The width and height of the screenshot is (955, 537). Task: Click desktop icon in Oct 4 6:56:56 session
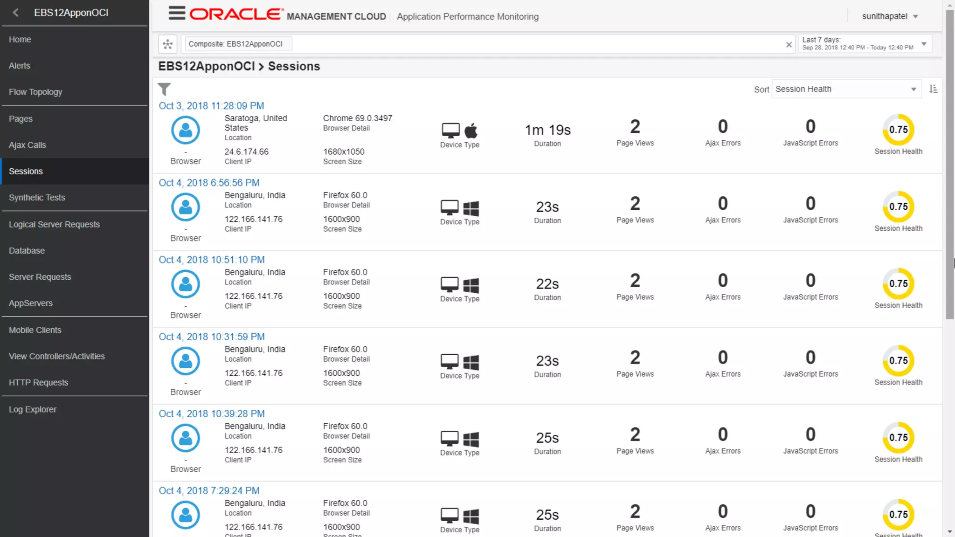pyautogui.click(x=450, y=207)
